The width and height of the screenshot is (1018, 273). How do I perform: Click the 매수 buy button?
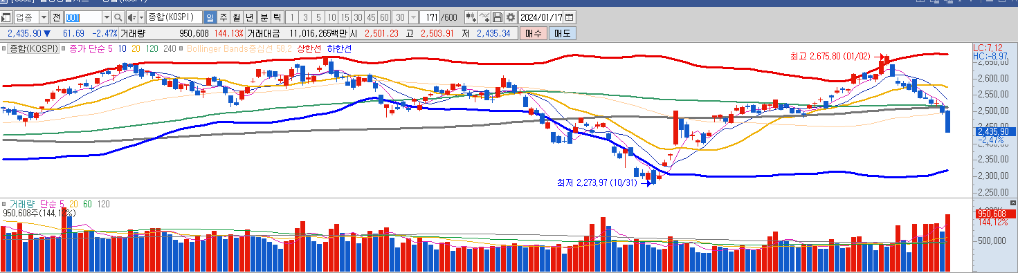(534, 33)
